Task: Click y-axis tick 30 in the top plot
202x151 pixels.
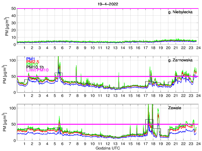Action: [x=13, y=23]
